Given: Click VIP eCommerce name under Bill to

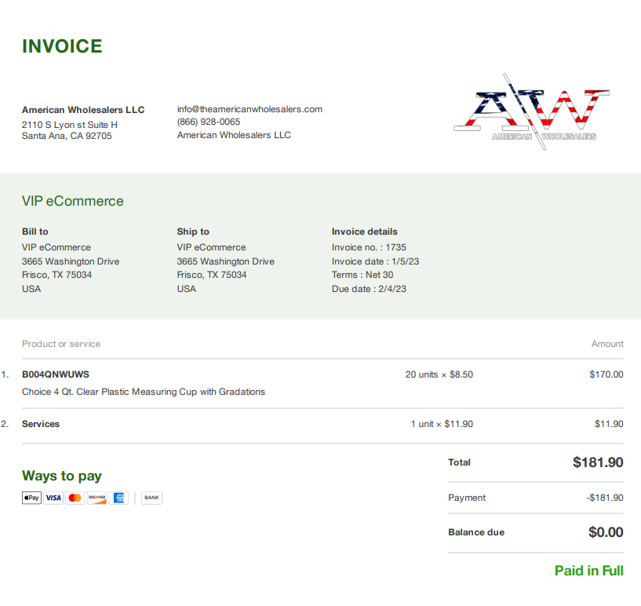Looking at the screenshot, I should pos(56,247).
